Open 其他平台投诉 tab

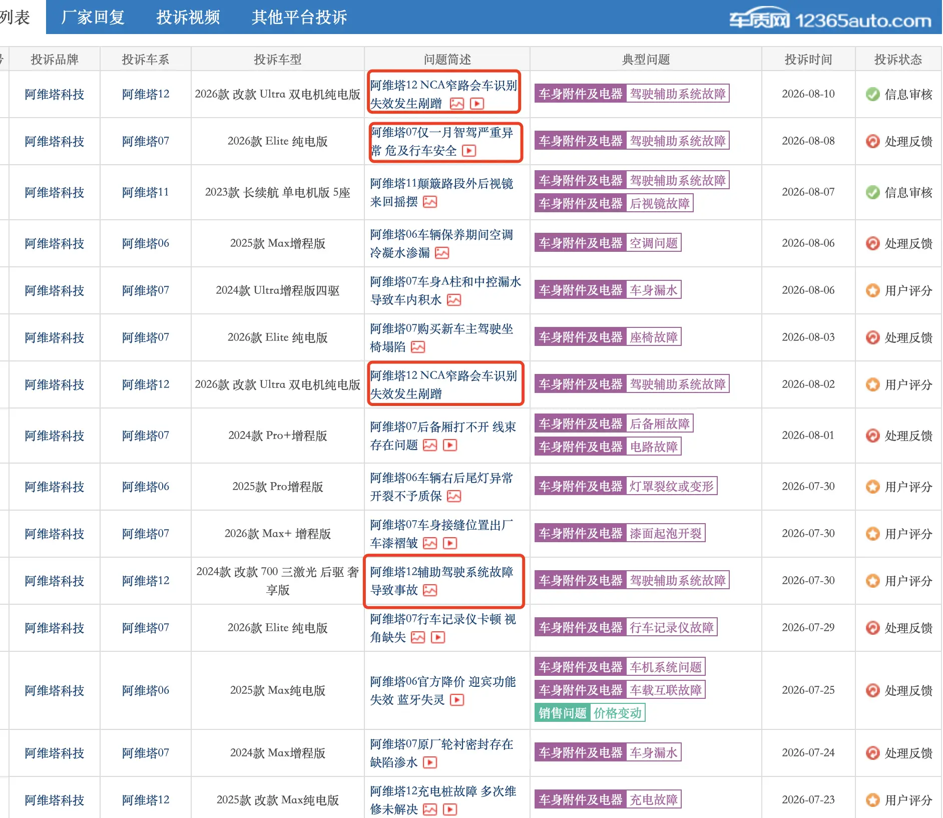tap(299, 18)
